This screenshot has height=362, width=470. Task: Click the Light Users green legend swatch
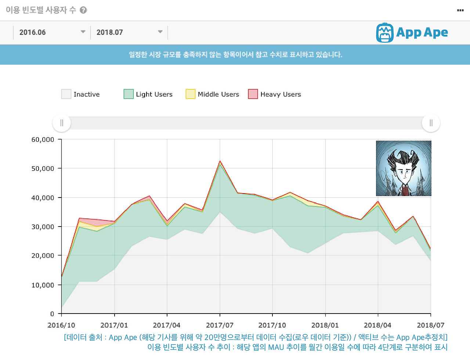[x=128, y=94]
